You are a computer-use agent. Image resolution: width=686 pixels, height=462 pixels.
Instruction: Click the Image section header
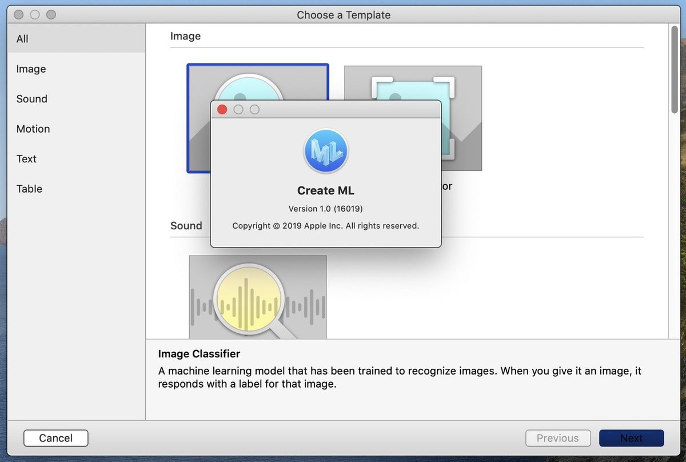(186, 36)
